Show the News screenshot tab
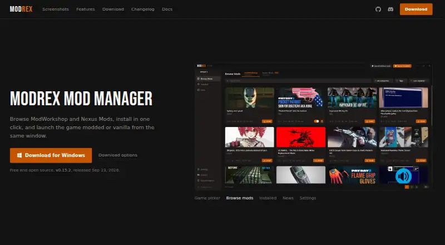 click(288, 198)
